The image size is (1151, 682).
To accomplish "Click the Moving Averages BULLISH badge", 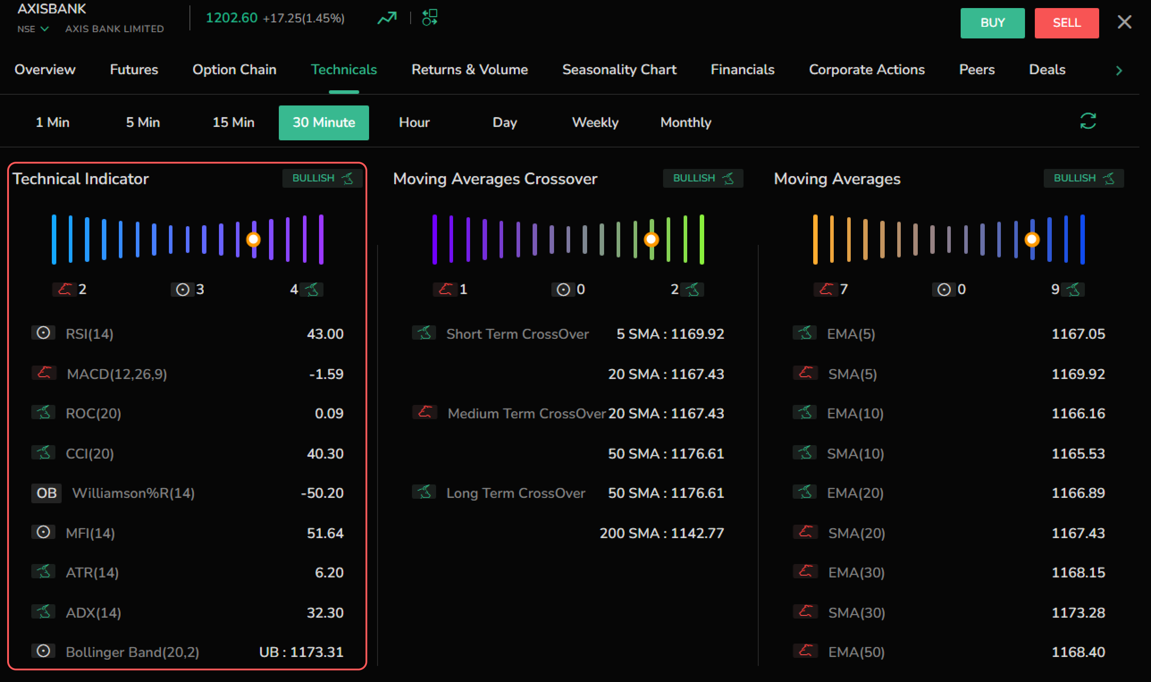I will click(1084, 178).
